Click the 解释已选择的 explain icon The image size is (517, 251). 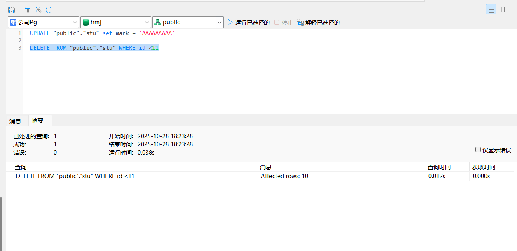click(300, 22)
